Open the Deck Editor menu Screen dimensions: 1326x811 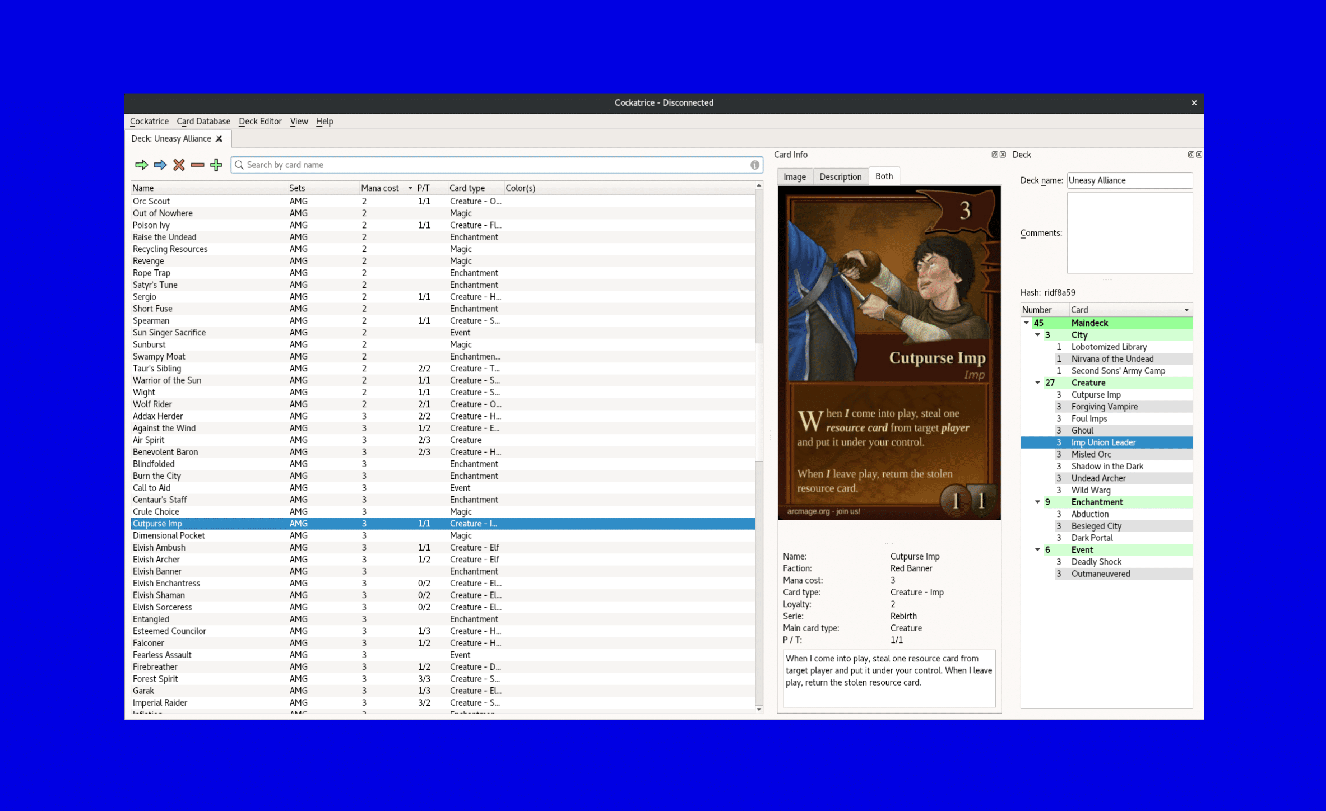coord(260,121)
